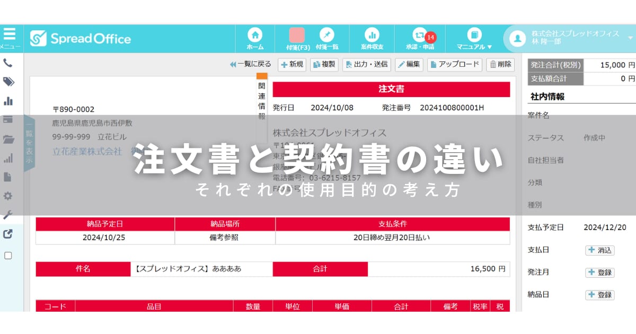Select the 支払額合計 value 0 円
The image size is (636, 334).
628,78
